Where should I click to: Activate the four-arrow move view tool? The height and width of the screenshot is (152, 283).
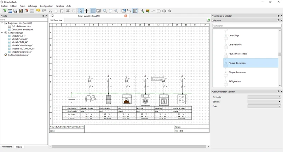[86, 11]
